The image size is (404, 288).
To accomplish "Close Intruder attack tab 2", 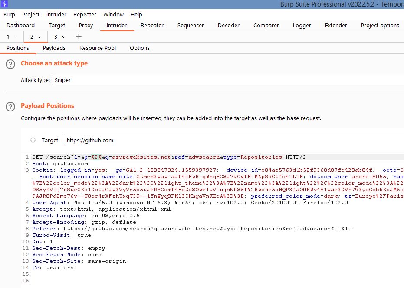I will pos(39,37).
